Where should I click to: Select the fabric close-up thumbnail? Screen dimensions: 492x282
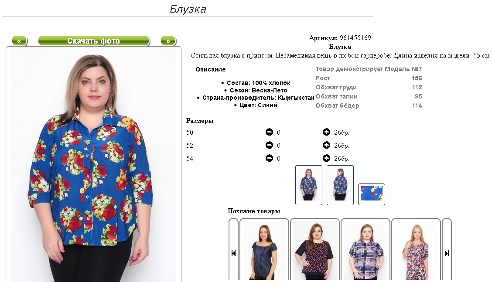point(372,194)
